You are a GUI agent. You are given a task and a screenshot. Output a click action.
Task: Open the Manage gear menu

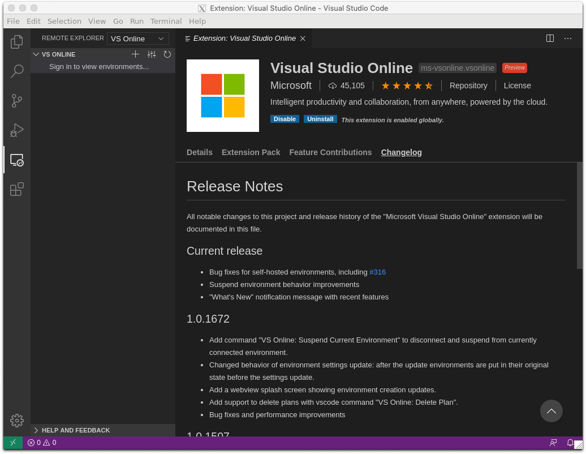coord(17,421)
